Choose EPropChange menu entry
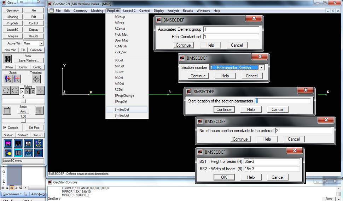 coord(127,95)
